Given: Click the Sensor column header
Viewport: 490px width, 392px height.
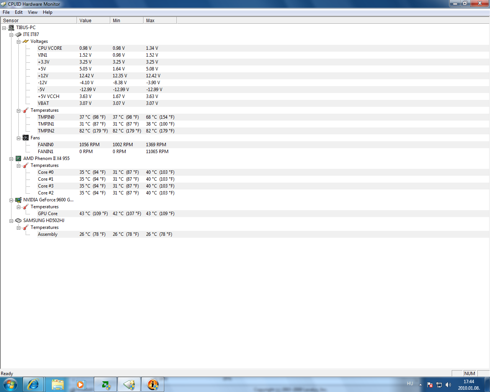Looking at the screenshot, I should tap(39, 21).
